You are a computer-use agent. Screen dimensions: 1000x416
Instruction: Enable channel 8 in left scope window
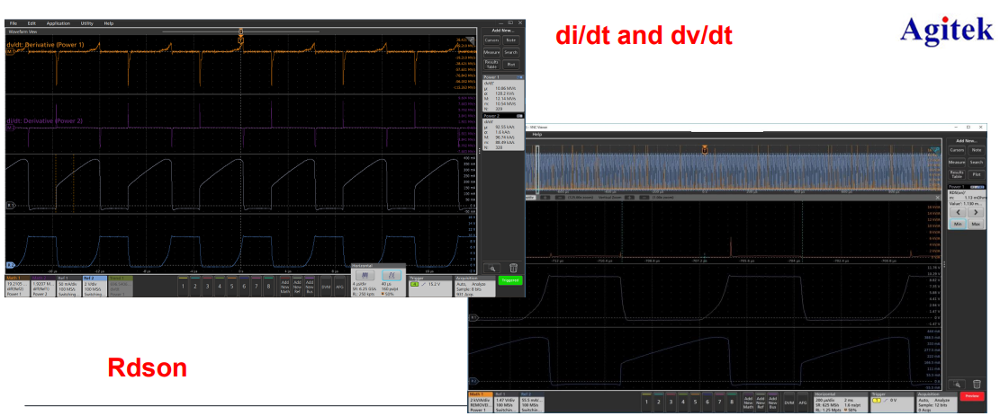coord(268,286)
